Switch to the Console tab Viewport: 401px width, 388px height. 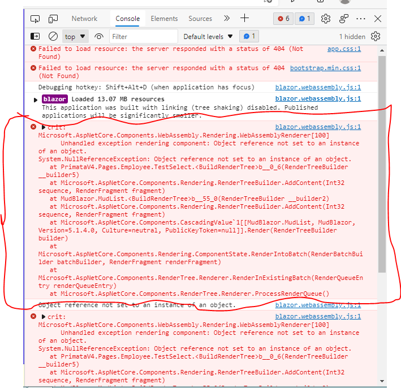click(128, 19)
